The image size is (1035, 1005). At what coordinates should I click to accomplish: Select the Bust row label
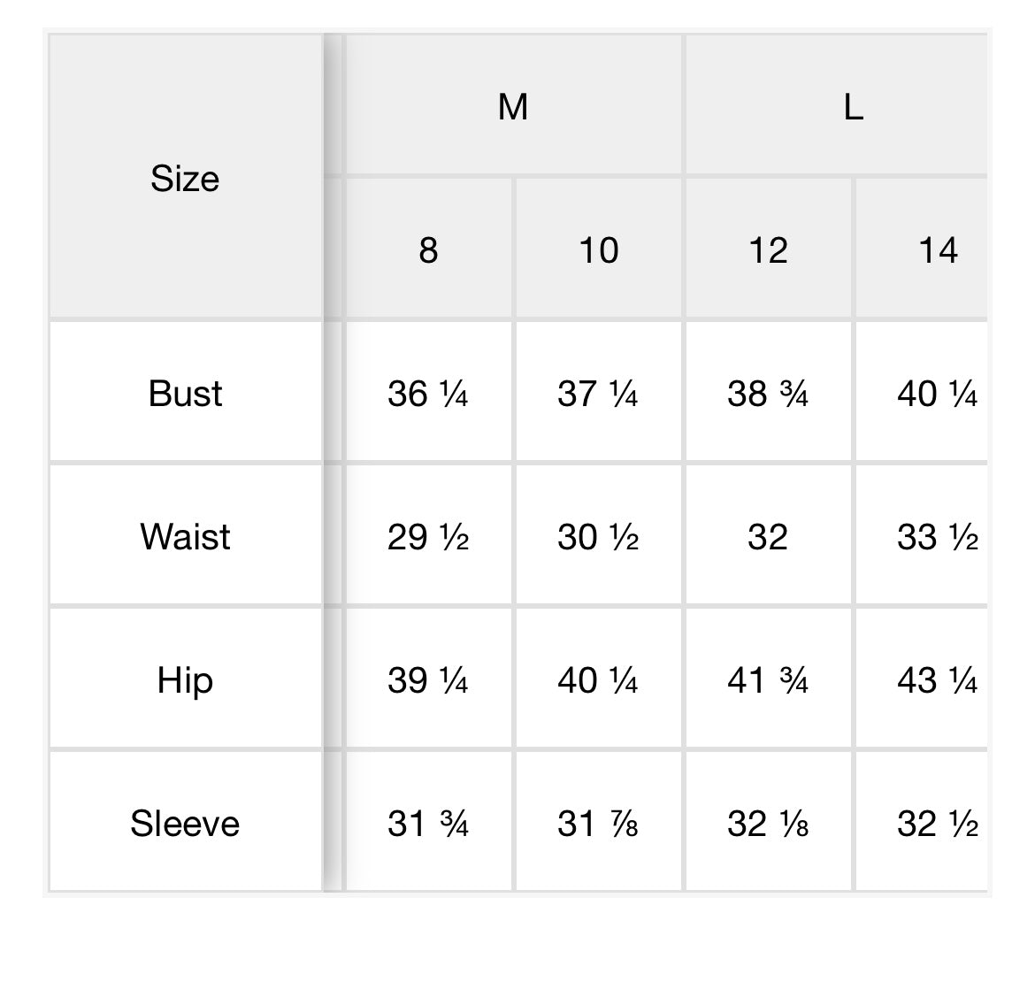point(185,394)
